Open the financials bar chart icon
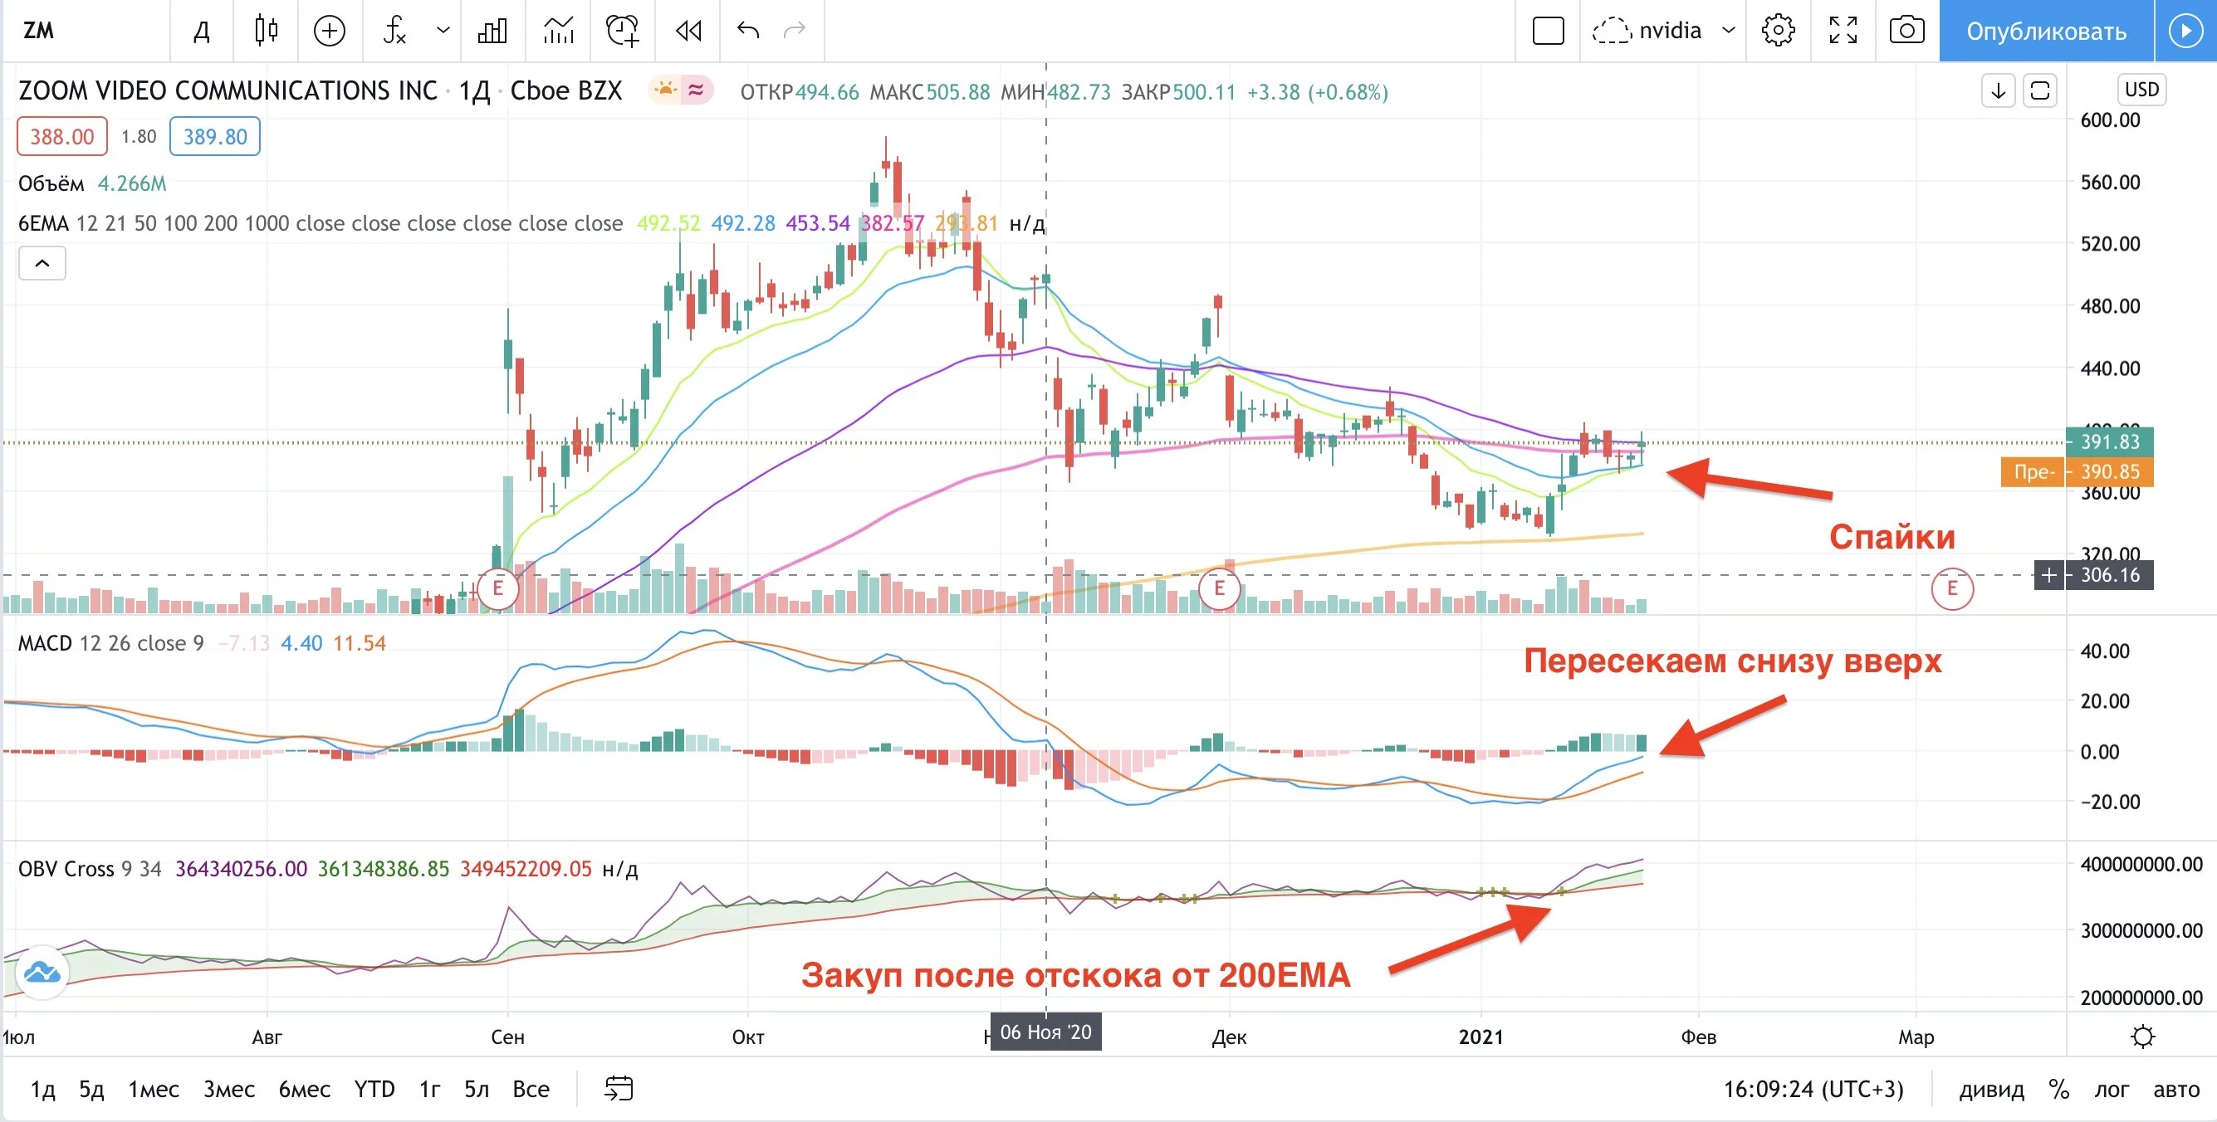 492,31
